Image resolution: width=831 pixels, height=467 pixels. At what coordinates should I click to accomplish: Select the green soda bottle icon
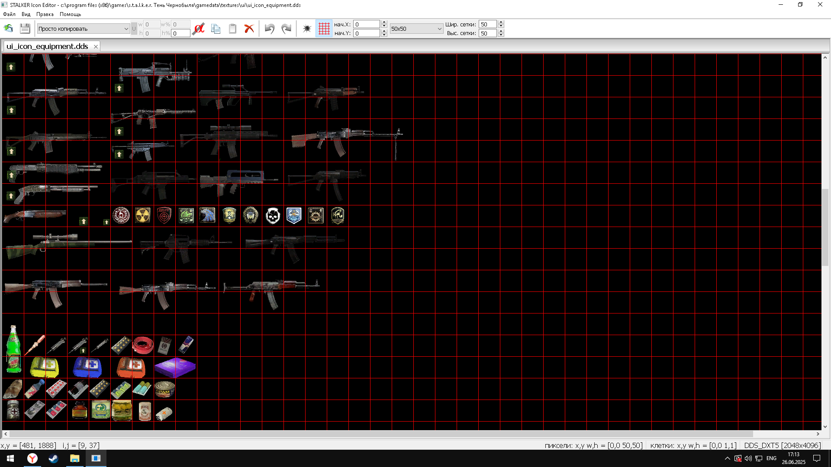click(x=13, y=349)
